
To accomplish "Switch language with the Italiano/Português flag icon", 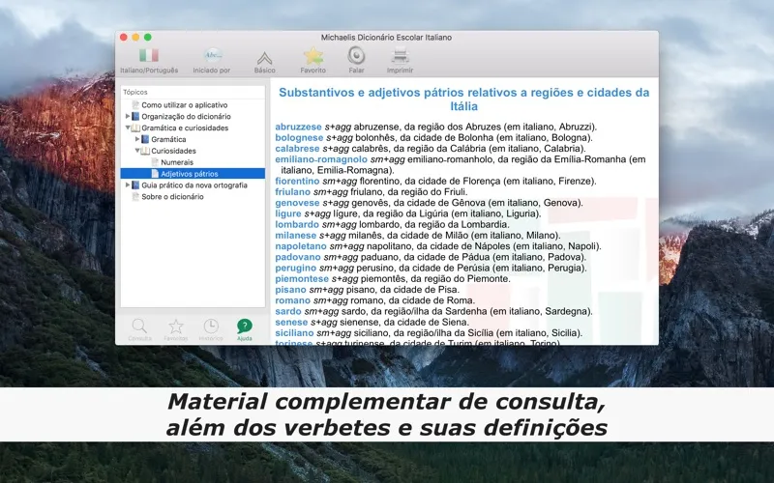I will [148, 56].
